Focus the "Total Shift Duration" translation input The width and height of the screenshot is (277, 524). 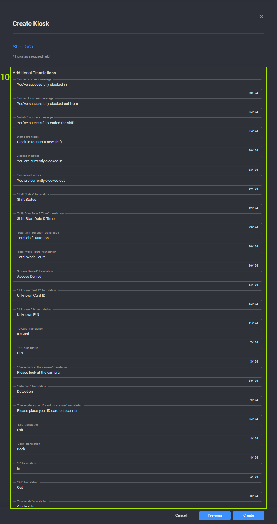137,238
